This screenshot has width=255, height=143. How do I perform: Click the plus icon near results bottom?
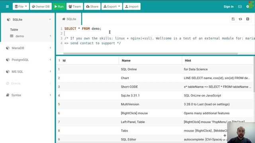click(x=225, y=135)
